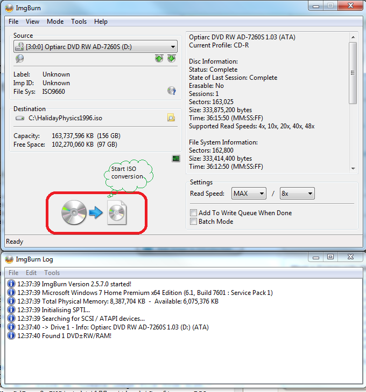The height and width of the screenshot is (392, 366).
Task: Toggle the Batch Mode checkbox
Action: (193, 221)
